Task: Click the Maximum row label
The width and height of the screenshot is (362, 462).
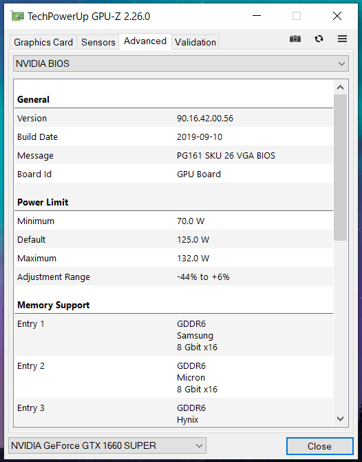Action: (36, 258)
